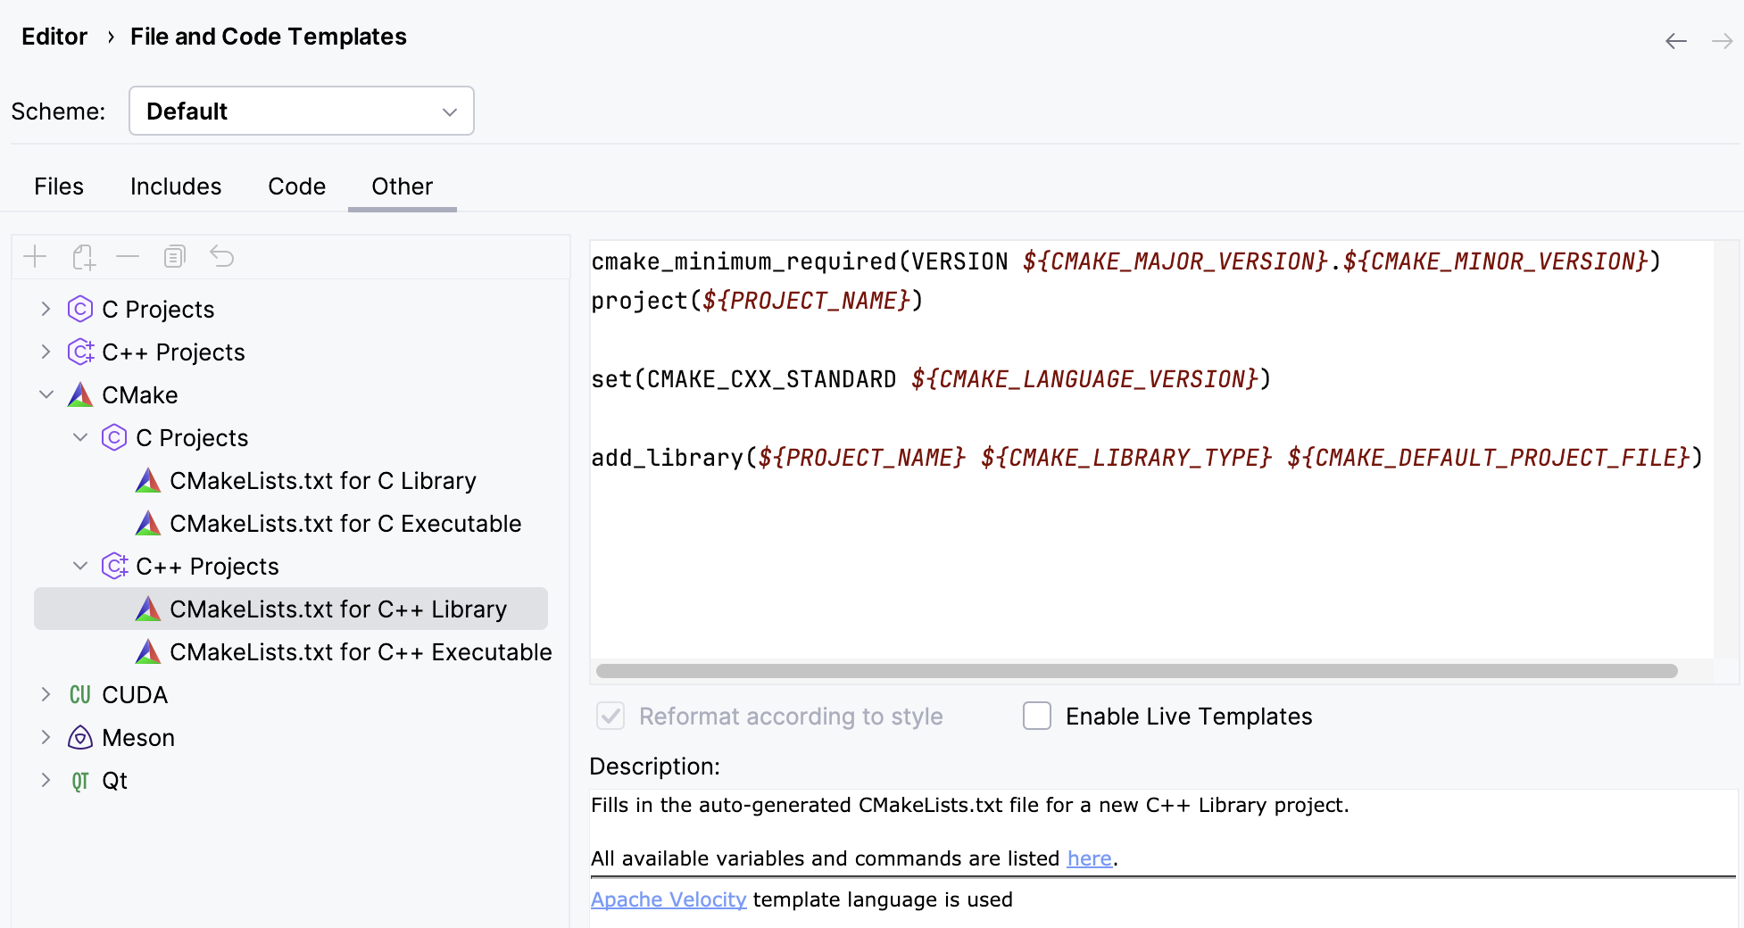
Task: Switch to the Files tab
Action: 59,186
